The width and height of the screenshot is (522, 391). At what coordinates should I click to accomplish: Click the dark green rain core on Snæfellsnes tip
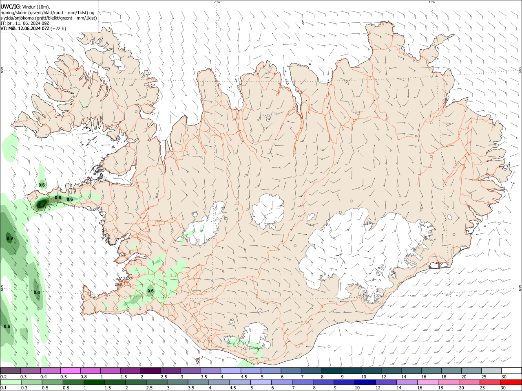(41, 205)
